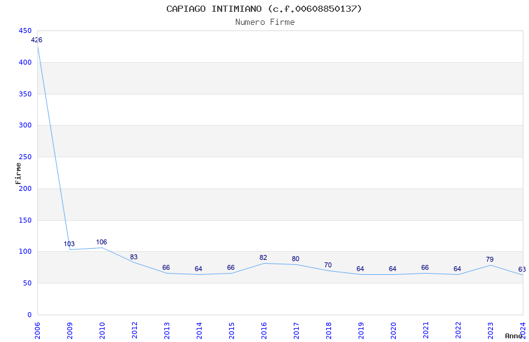Select y-axis tick label 0
Screen dimensions: 529x342
pyautogui.click(x=29, y=315)
